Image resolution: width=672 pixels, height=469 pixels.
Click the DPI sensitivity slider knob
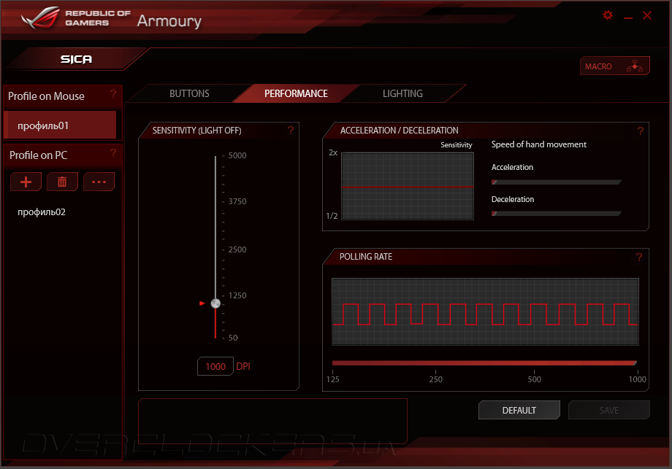(215, 303)
